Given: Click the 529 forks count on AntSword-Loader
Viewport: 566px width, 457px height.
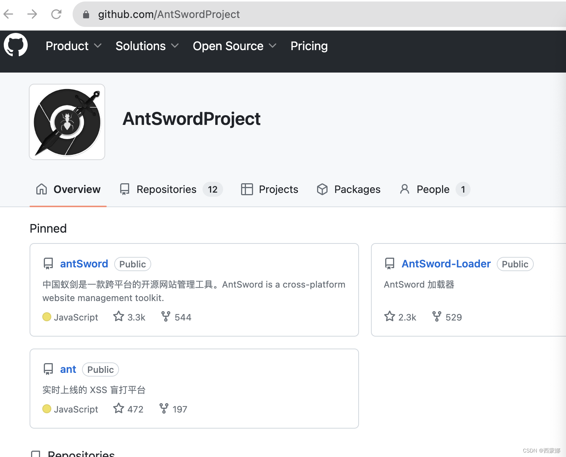Looking at the screenshot, I should click(454, 317).
